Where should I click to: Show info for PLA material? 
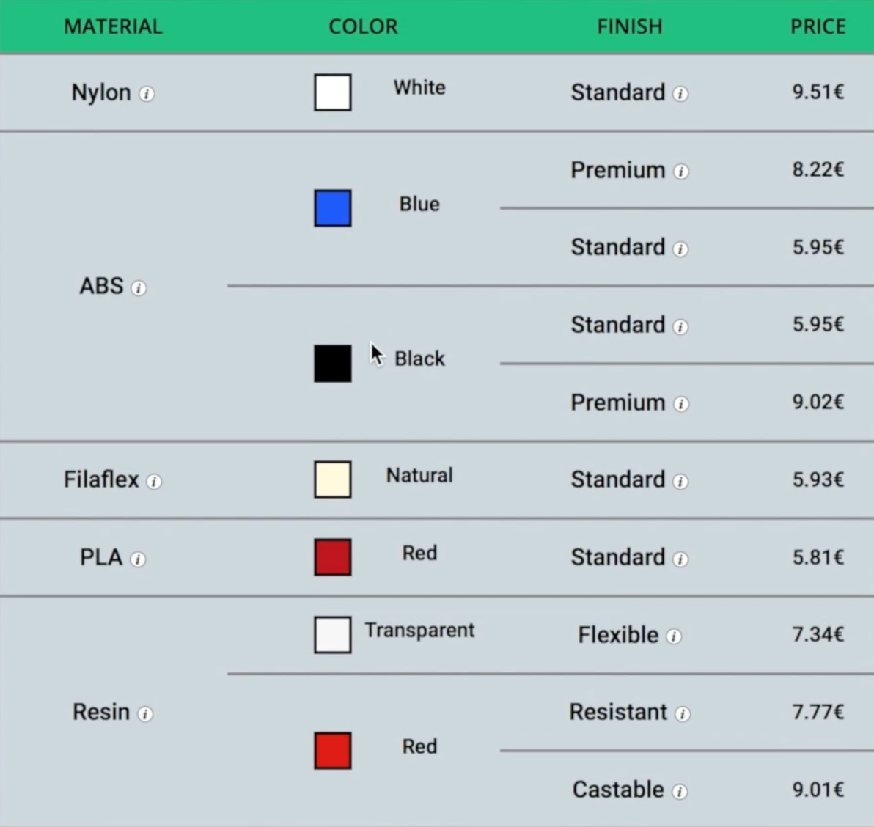tap(138, 559)
